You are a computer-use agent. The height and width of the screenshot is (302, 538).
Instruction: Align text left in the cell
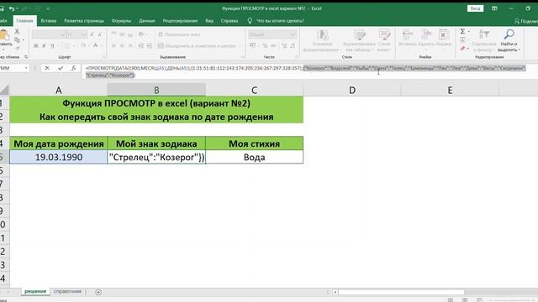coord(113,45)
